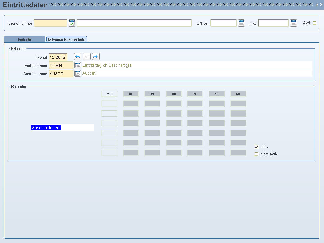Toggle the Aktiv checkbox
The image size is (324, 243).
pos(315,23)
